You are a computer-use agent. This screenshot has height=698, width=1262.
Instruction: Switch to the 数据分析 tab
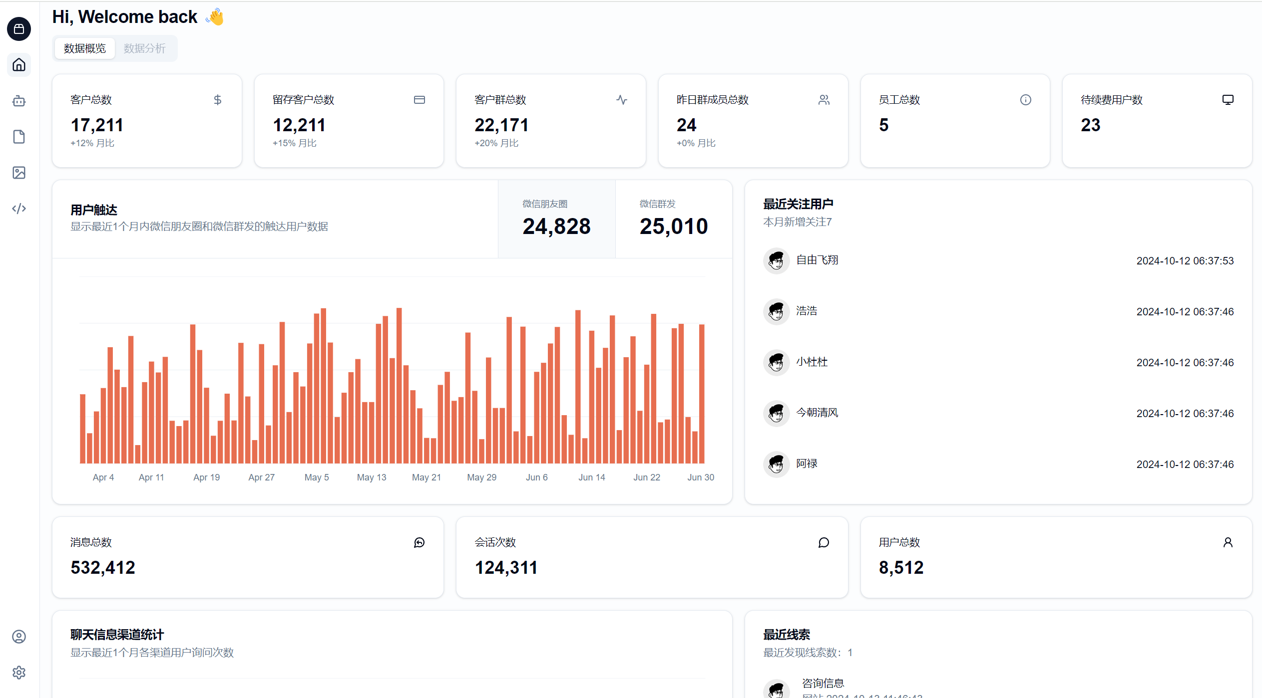coord(145,48)
